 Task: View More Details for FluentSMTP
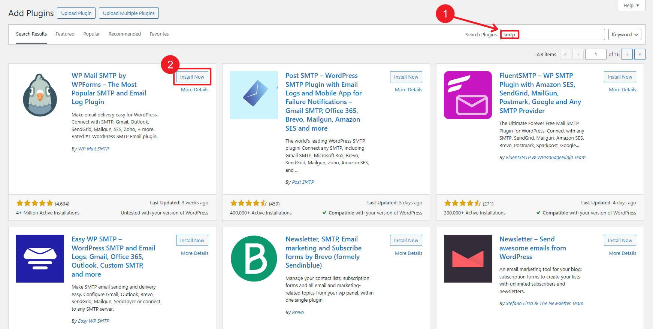click(x=622, y=89)
